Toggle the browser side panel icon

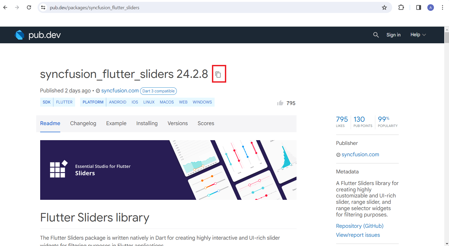coord(419,7)
